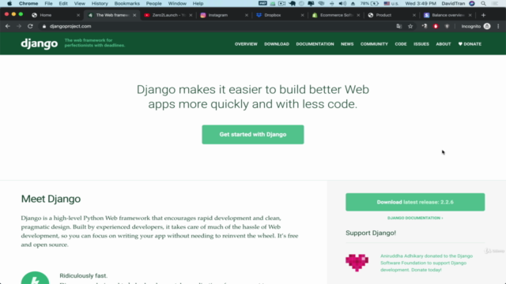The width and height of the screenshot is (506, 284).
Task: Click the Donate nav link
Action: pos(470,44)
